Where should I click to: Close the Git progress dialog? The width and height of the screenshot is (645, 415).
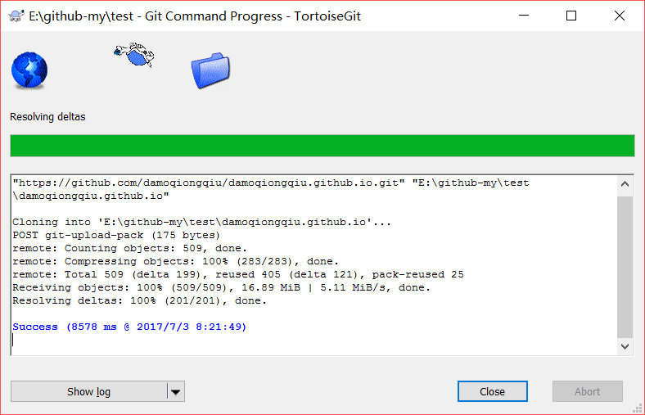pos(493,391)
